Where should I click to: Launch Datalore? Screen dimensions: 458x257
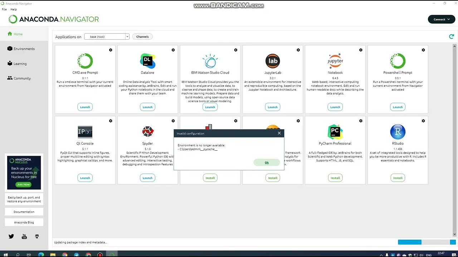(x=147, y=107)
